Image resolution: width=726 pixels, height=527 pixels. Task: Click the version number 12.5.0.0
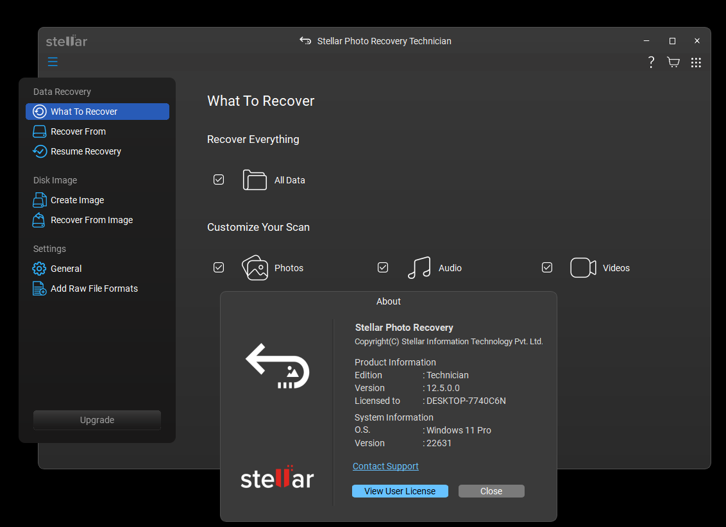443,388
